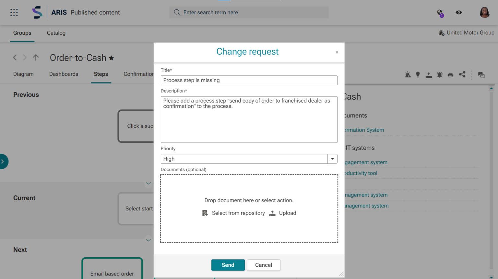Click the Select from repository icon

tap(205, 213)
